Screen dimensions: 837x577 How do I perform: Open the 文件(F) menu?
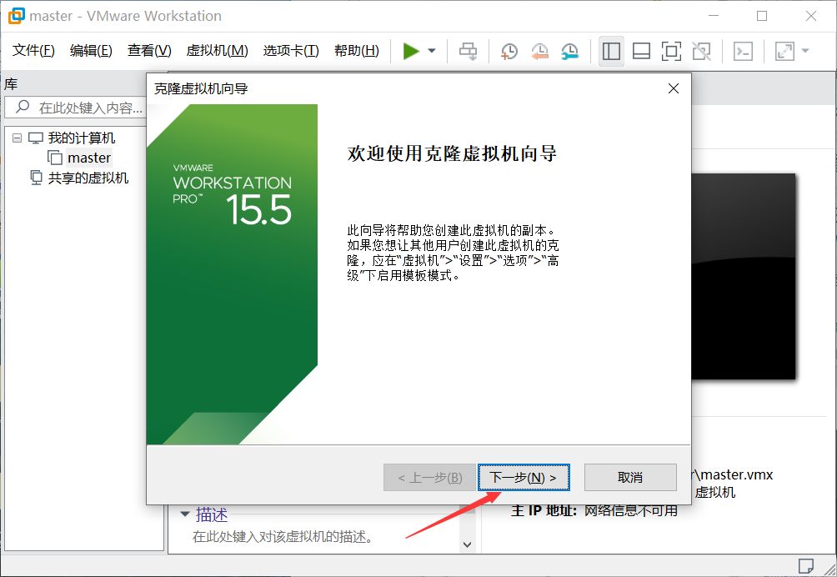pyautogui.click(x=33, y=51)
